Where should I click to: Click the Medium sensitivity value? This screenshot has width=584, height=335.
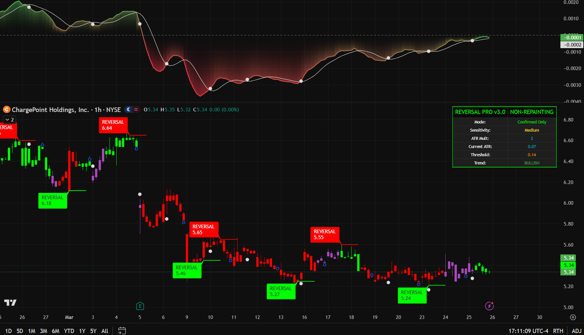click(531, 130)
